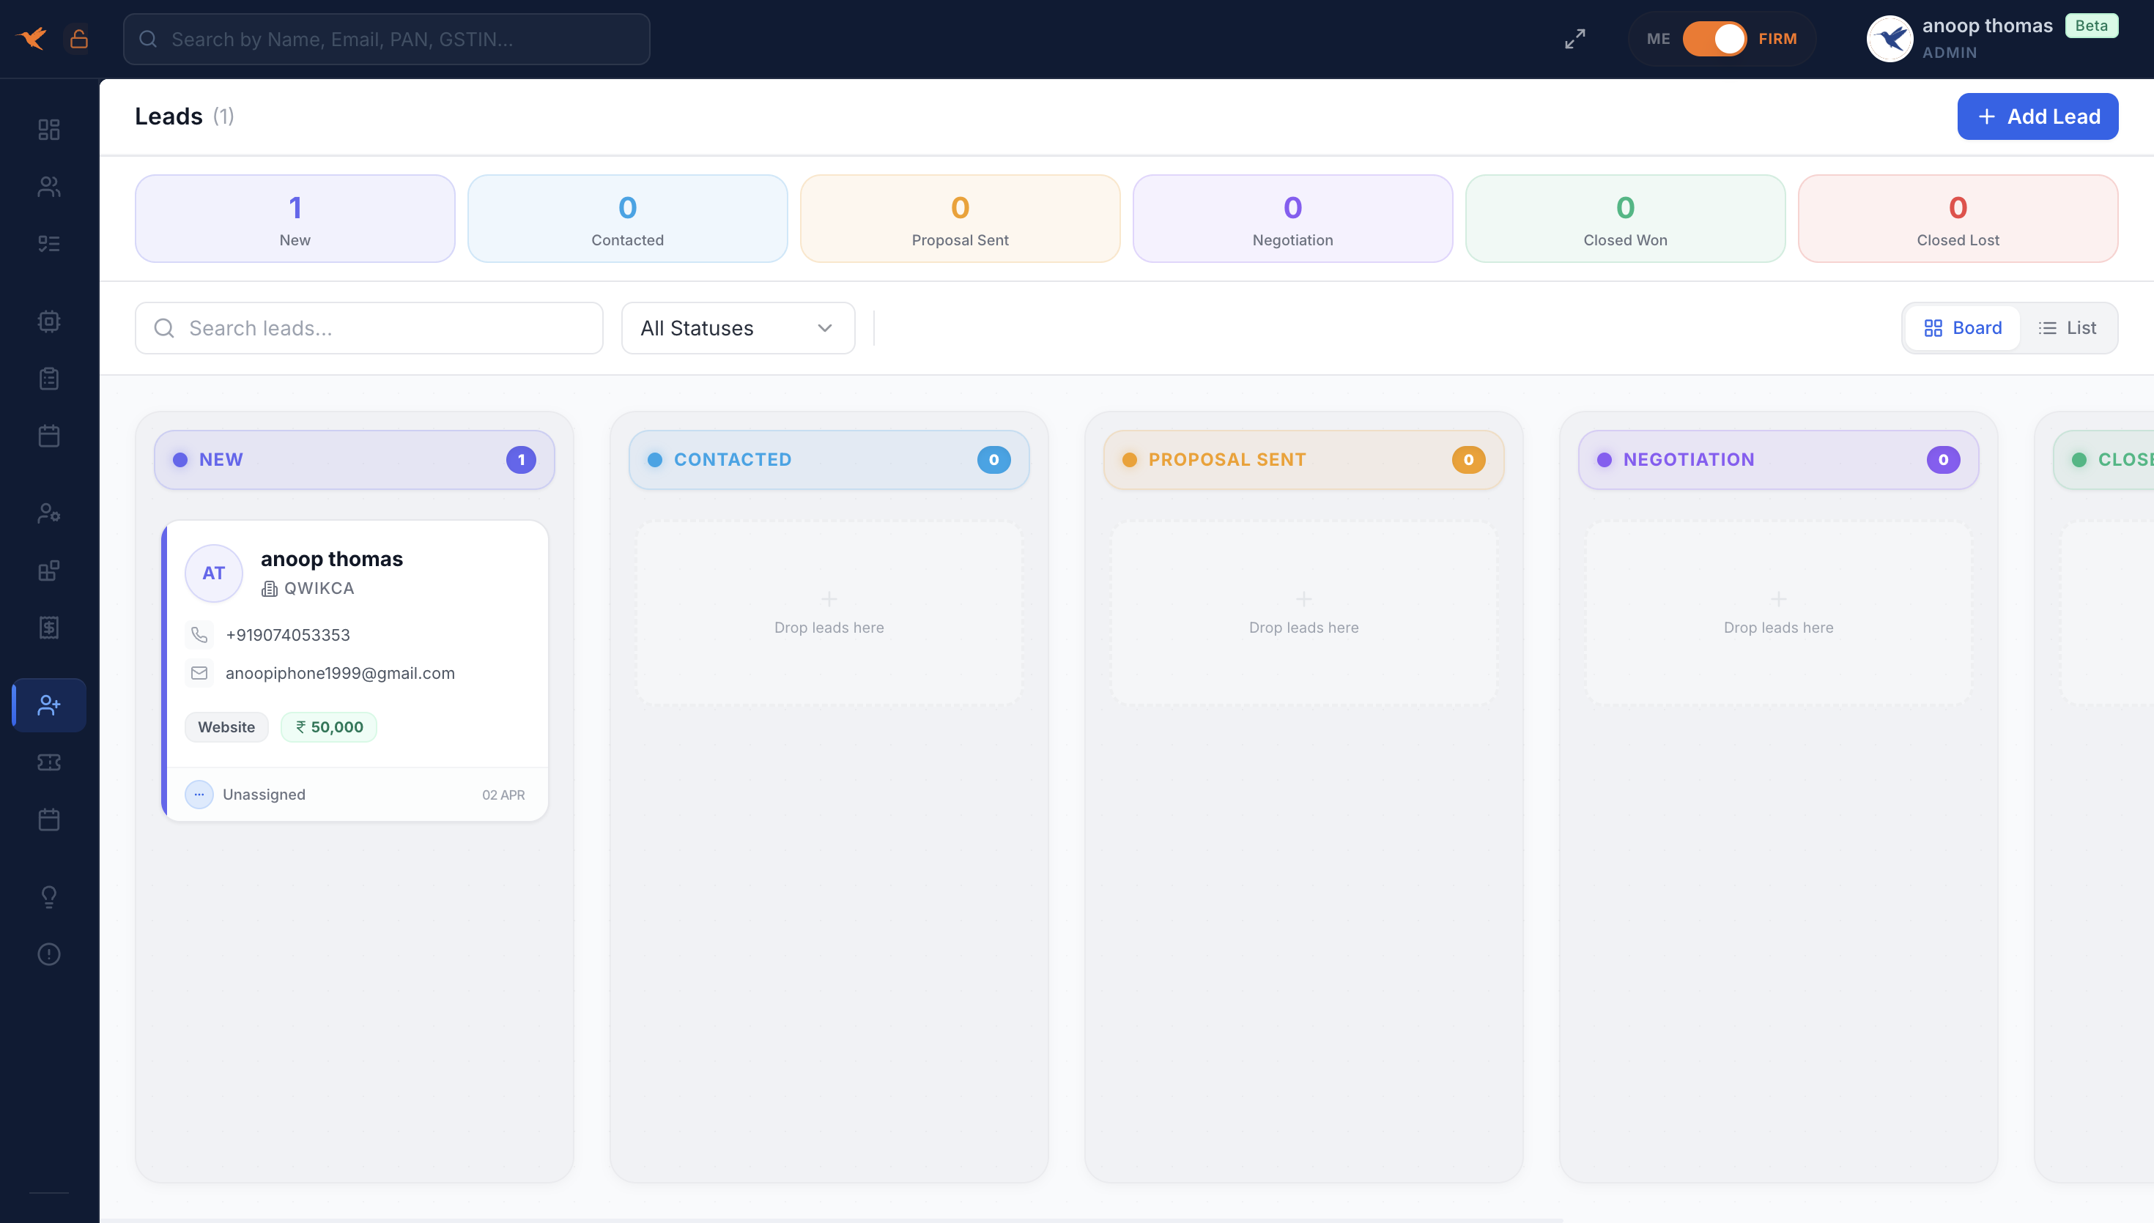Viewport: 2154px width, 1223px height.
Task: Click the fullscreen expand arrows icon
Action: pyautogui.click(x=1575, y=40)
